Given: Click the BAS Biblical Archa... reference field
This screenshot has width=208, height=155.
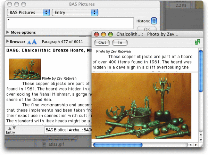Looking at the screenshot, I should tap(68, 130).
